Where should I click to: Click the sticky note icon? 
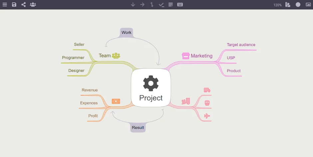pos(170,5)
